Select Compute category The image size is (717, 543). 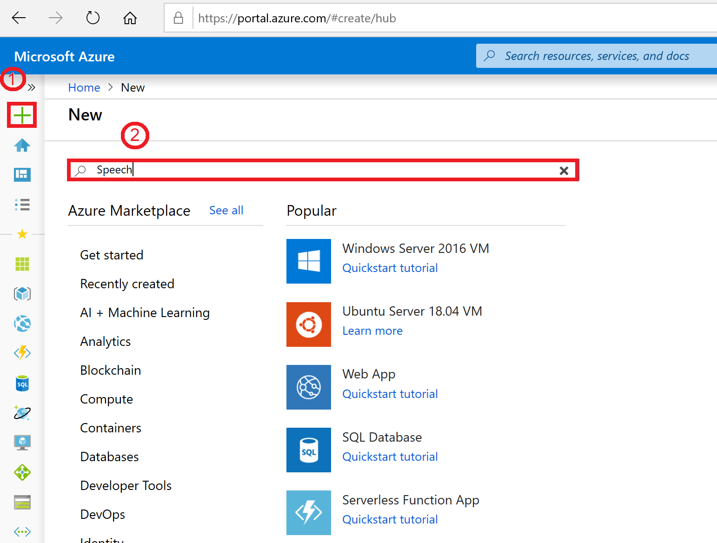tap(106, 399)
